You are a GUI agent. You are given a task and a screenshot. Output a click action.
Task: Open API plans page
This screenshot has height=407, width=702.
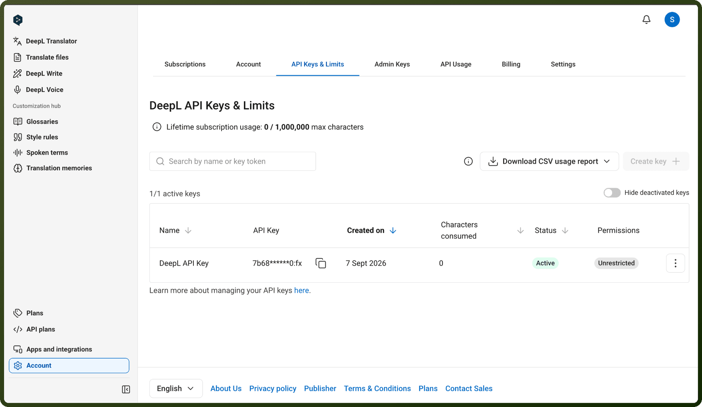click(x=34, y=329)
